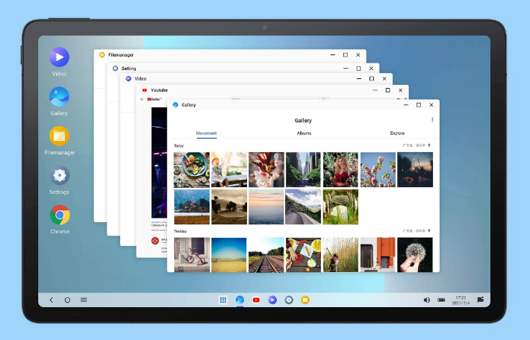This screenshot has height=340, width=530.
Task: Open Gallery's three-dot overflow menu
Action: tap(431, 120)
